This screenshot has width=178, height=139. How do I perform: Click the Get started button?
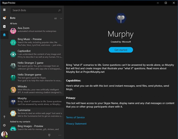[121, 50]
